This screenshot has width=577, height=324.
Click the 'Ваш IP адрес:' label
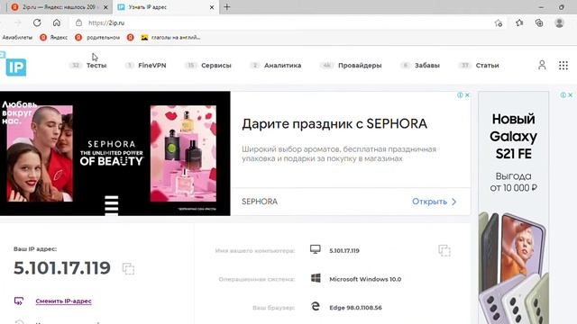[35, 248]
